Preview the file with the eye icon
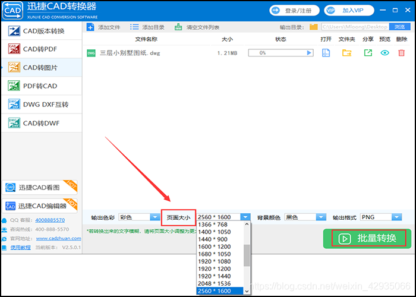This screenshot has width=416, height=297. click(385, 53)
